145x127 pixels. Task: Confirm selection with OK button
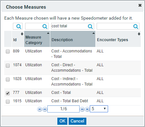click(62, 121)
